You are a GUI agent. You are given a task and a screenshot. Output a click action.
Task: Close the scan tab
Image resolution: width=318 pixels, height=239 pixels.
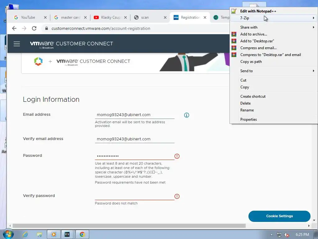tap(165, 17)
